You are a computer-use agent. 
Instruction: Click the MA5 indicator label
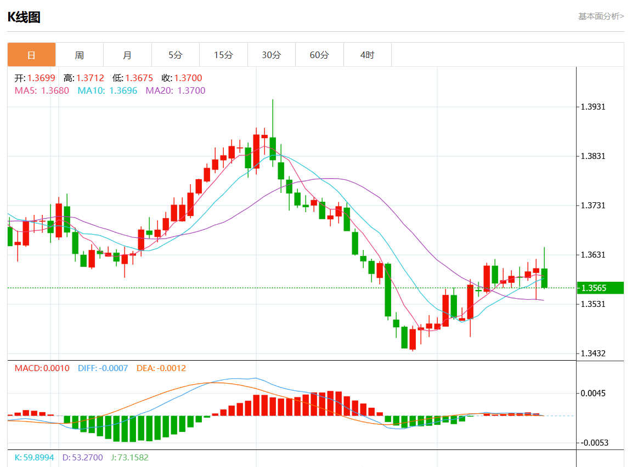pyautogui.click(x=42, y=90)
